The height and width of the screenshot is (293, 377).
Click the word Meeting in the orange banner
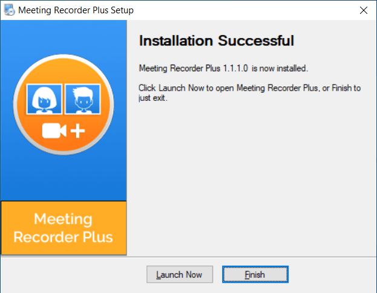click(x=63, y=219)
